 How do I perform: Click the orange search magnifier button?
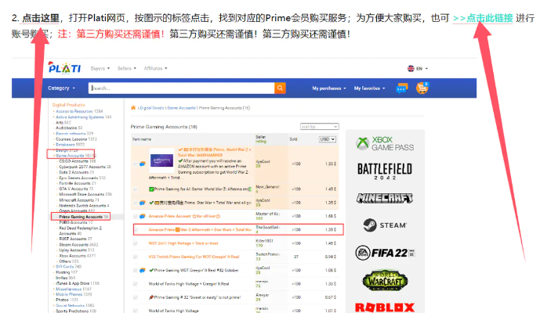point(280,88)
